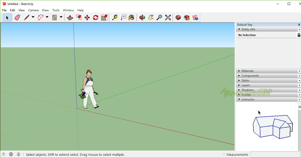Click the Instructor house illustration
The image size is (301, 158).
coord(273,126)
